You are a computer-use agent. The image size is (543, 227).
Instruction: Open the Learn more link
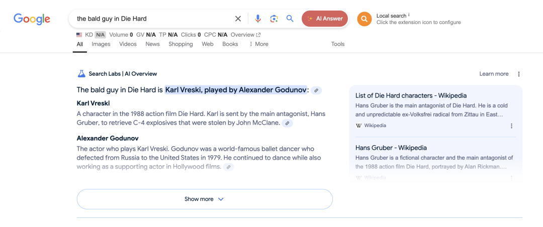point(494,74)
